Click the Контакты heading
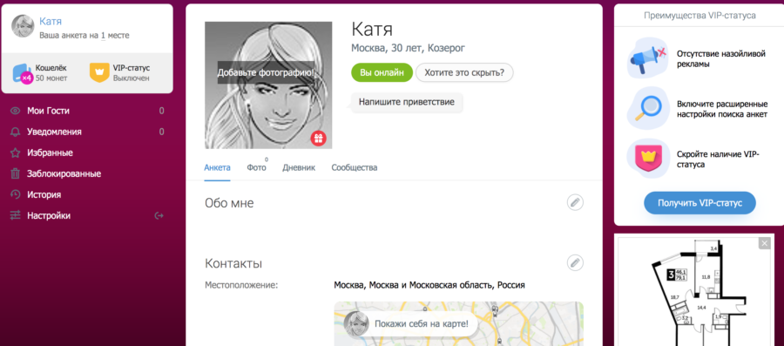 point(233,263)
